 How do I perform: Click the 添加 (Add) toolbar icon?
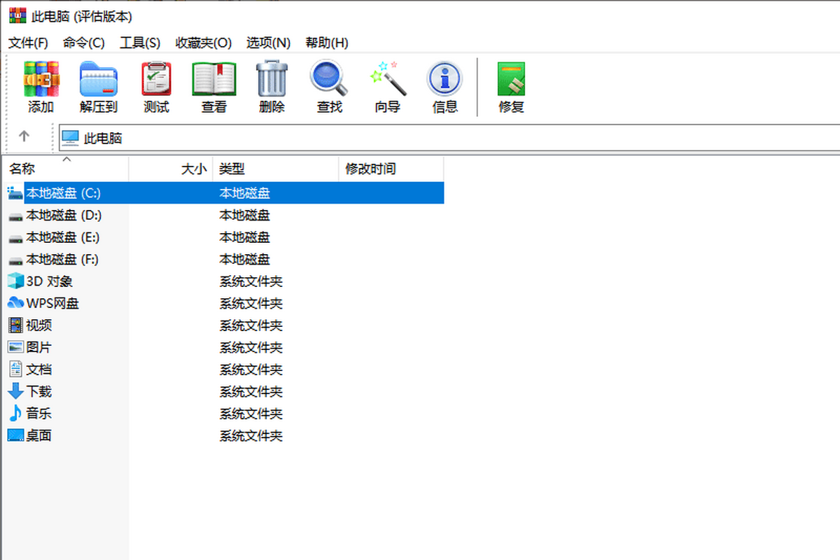[x=41, y=78]
